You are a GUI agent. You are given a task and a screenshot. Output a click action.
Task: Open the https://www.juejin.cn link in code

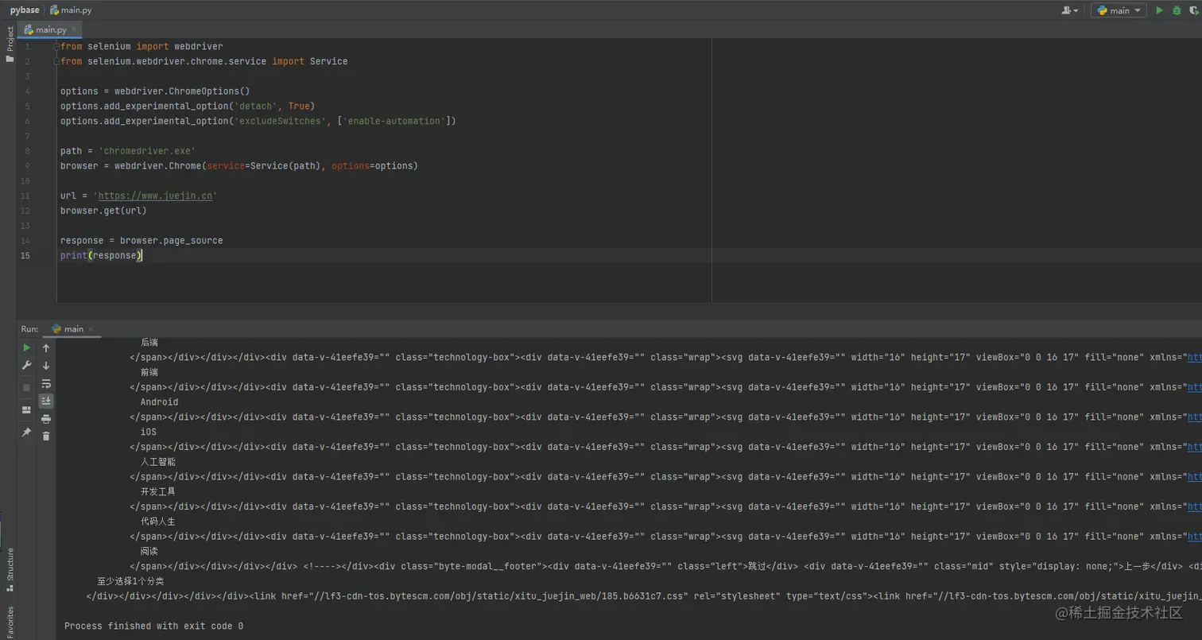click(155, 196)
